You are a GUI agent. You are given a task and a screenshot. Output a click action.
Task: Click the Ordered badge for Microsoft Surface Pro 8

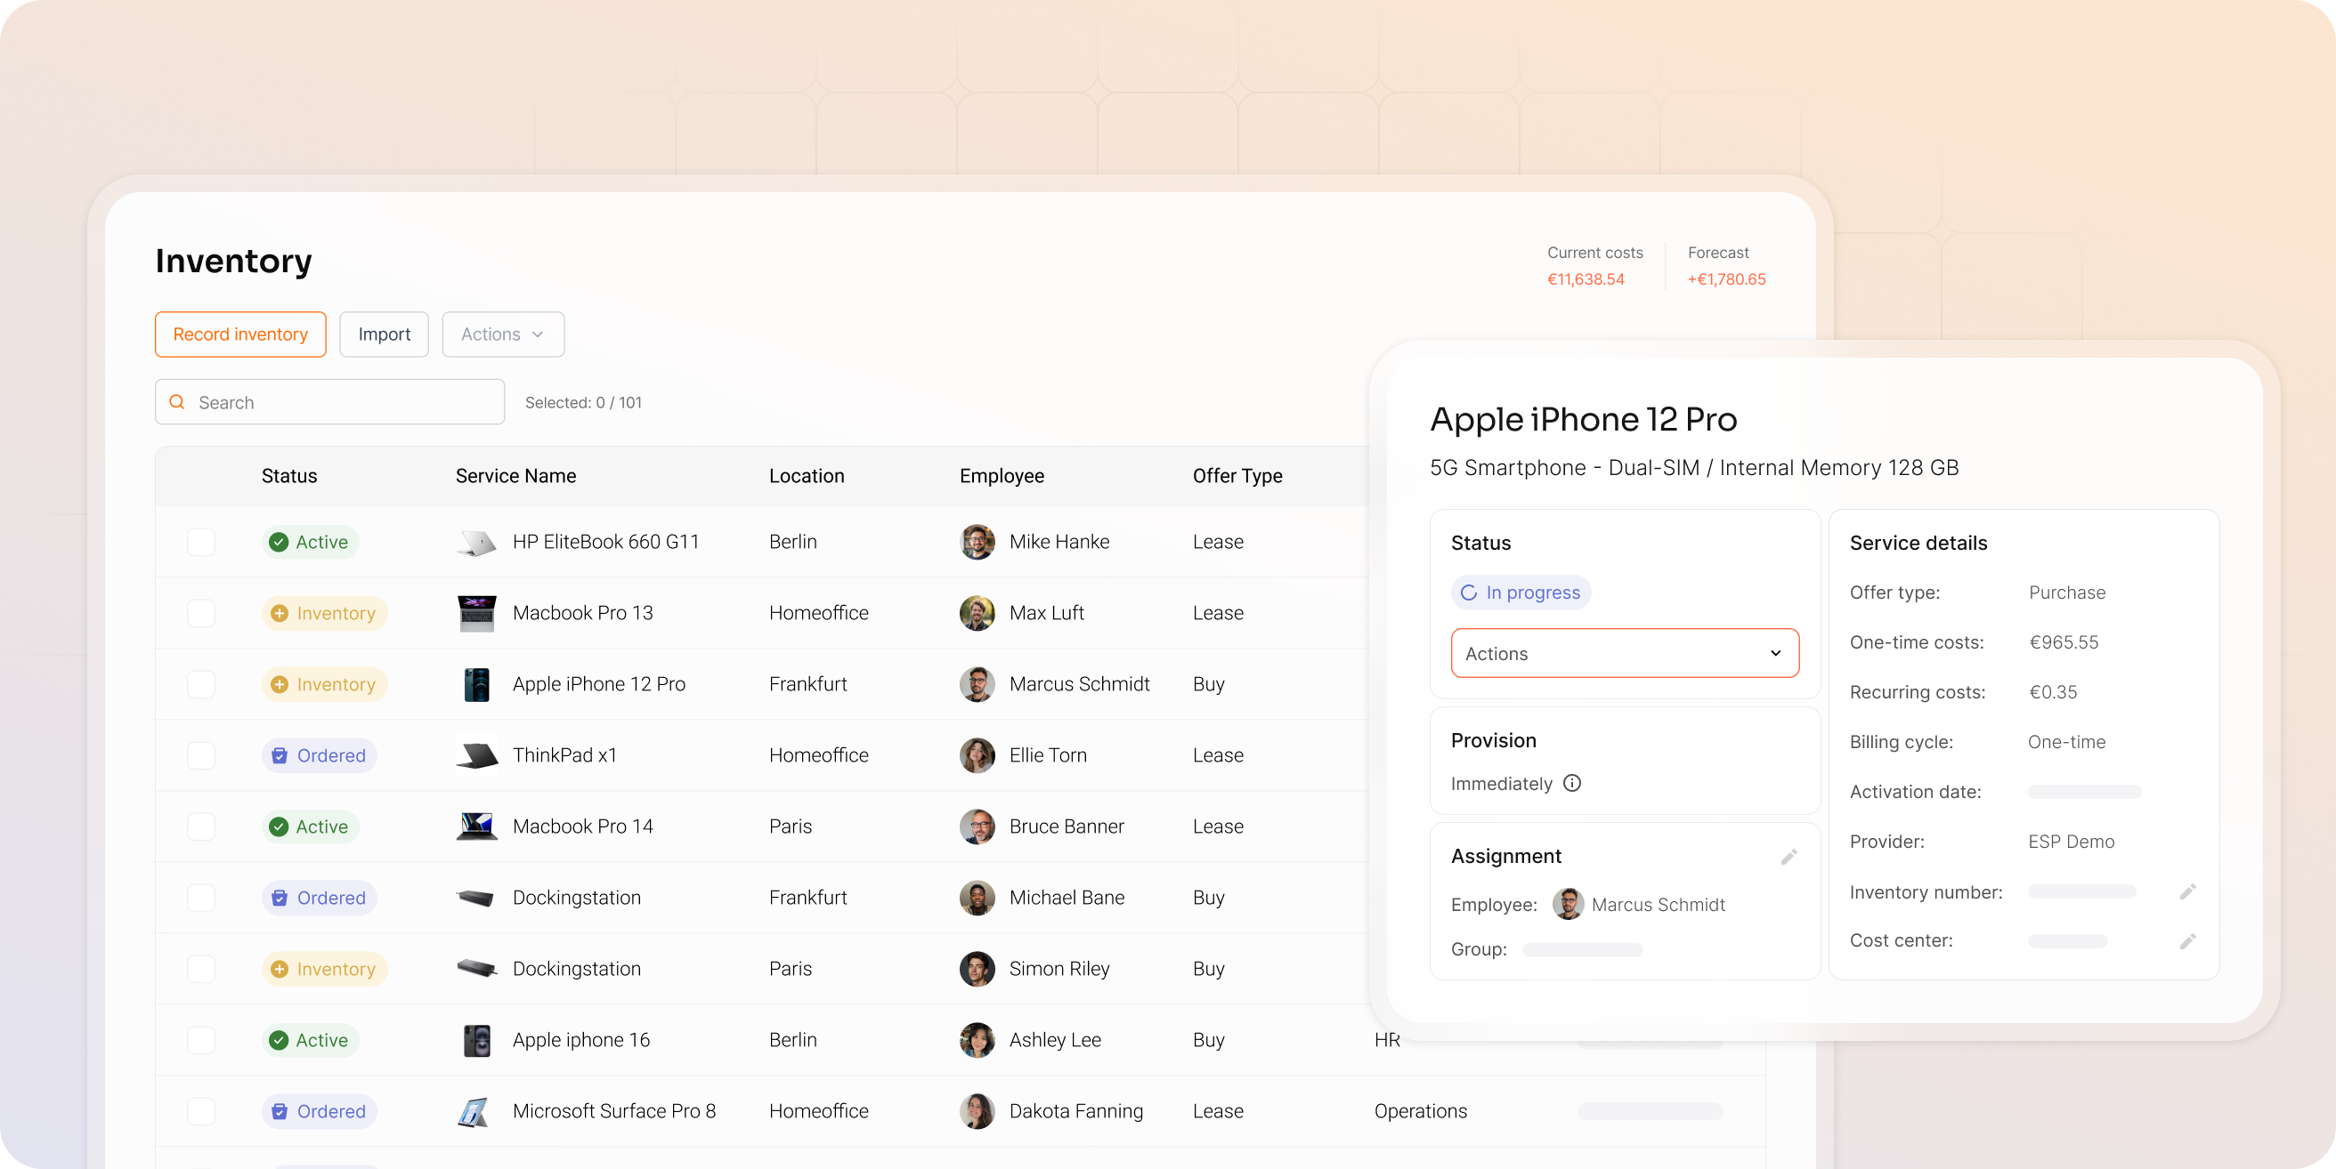tap(320, 1112)
